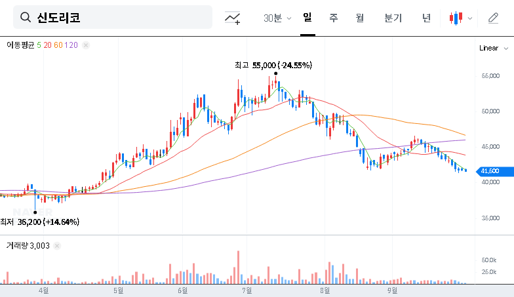Click the 50,000 price axis label
The image size is (514, 297).
point(490,111)
